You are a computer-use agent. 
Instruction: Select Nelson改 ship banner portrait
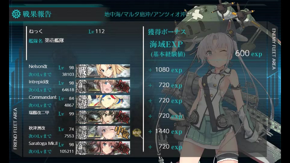tap(103, 71)
